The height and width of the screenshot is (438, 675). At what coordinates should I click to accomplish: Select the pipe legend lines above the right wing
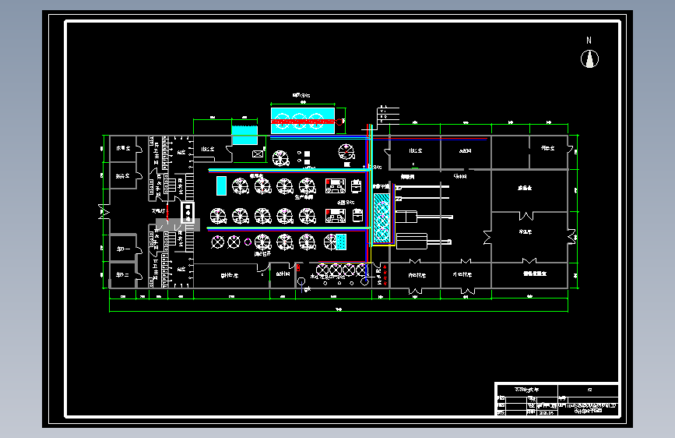388,115
